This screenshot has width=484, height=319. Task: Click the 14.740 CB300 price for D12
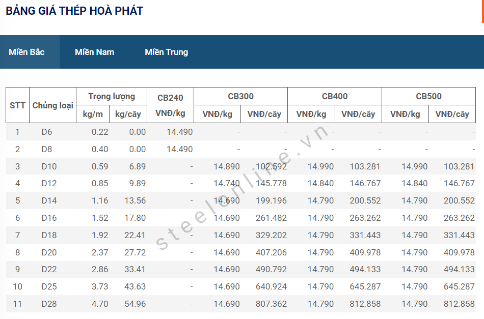[227, 183]
